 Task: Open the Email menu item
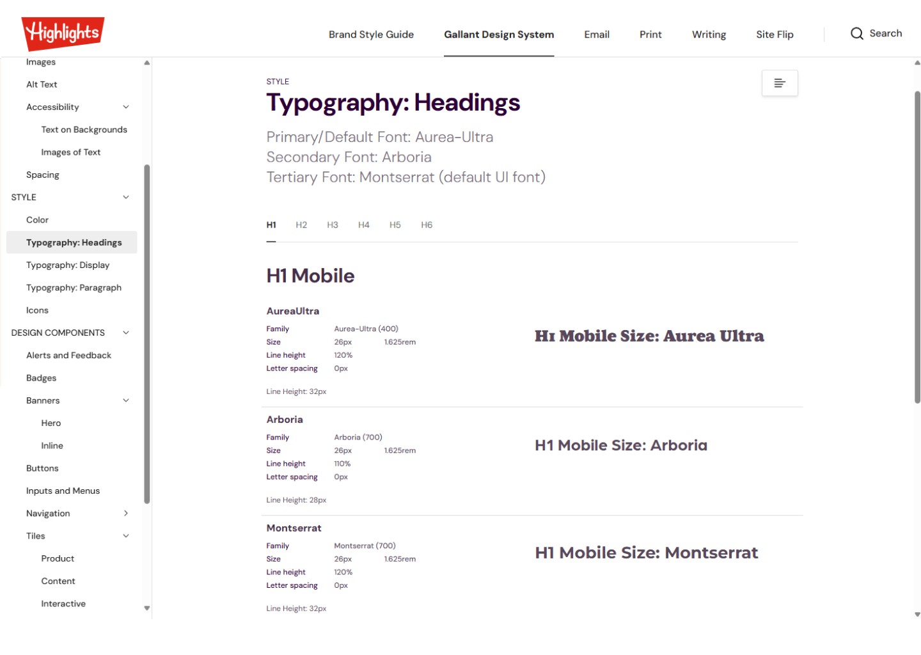597,35
